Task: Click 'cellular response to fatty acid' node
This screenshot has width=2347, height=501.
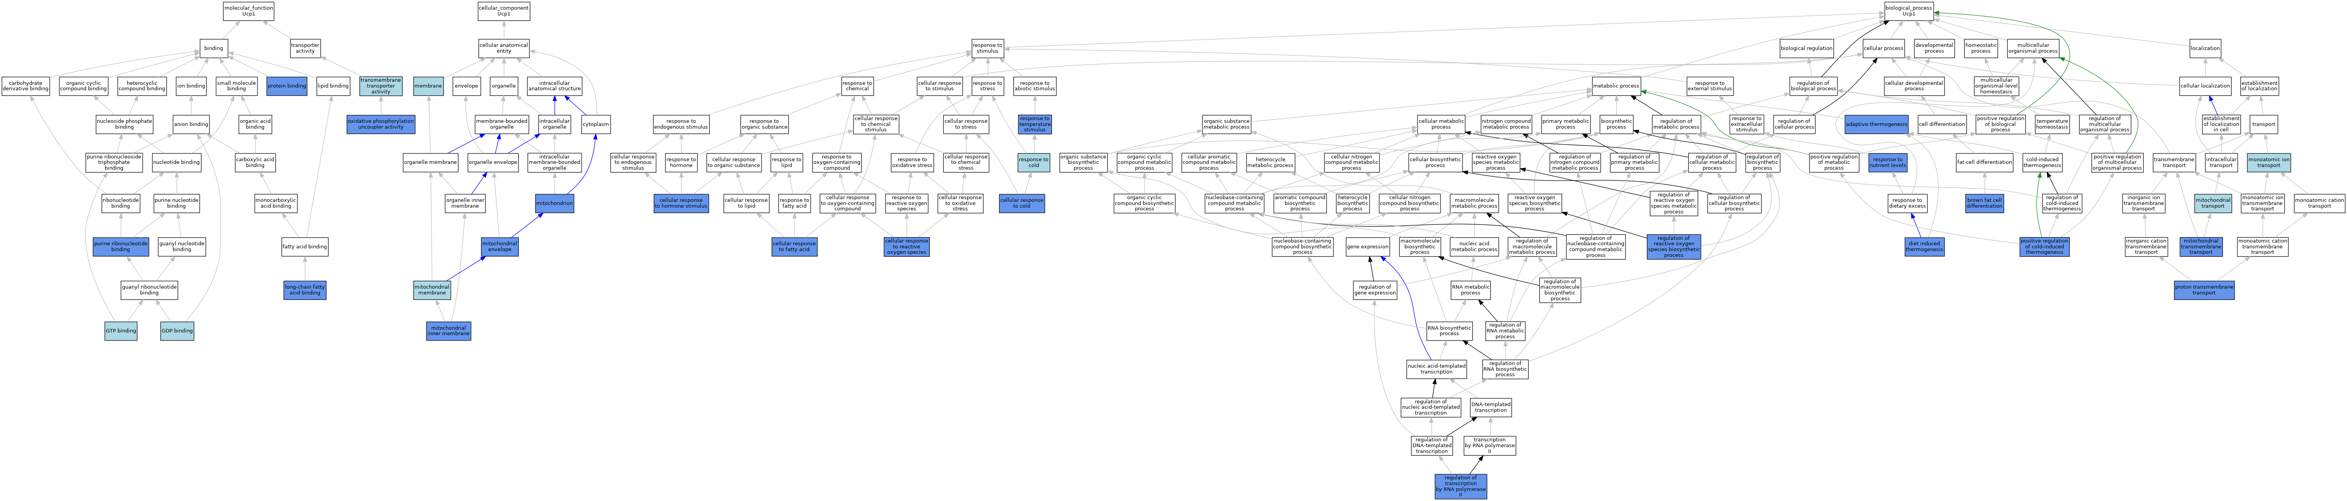Action: click(x=794, y=247)
